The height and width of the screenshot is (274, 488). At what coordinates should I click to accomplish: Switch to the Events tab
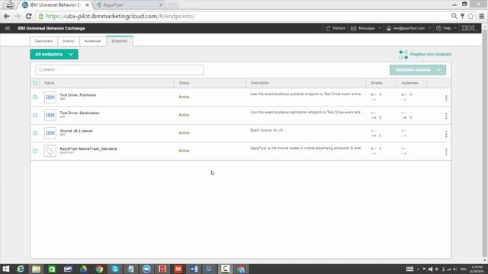[68, 41]
